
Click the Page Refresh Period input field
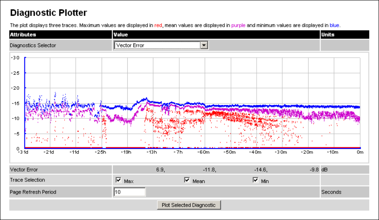[x=130, y=192]
